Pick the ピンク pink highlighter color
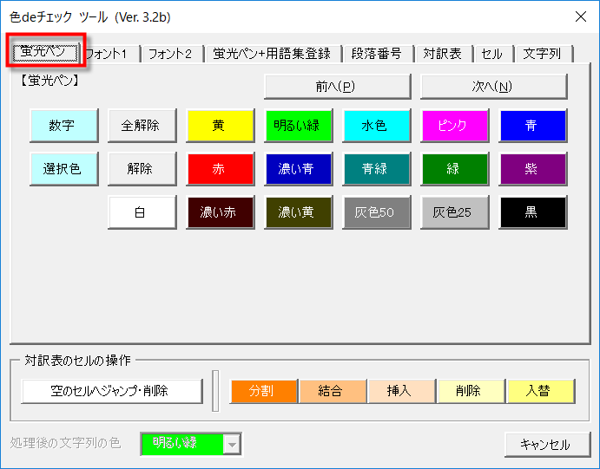The image size is (600, 469). click(x=454, y=126)
